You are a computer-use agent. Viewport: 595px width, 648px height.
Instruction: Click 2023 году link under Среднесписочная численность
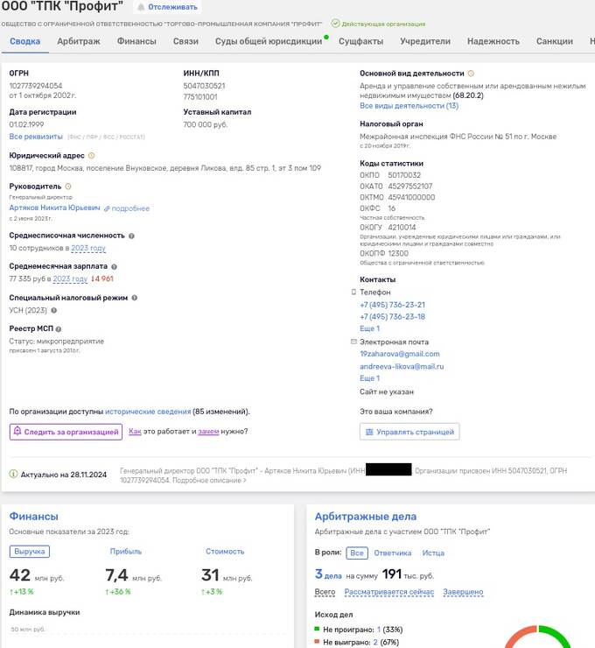click(x=88, y=248)
